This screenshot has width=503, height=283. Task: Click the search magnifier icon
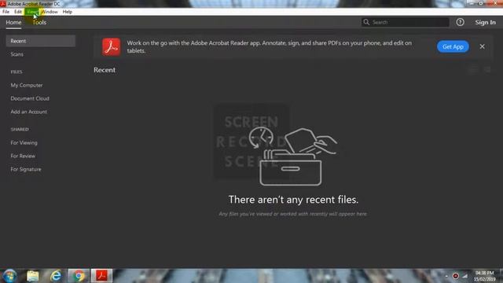click(366, 22)
